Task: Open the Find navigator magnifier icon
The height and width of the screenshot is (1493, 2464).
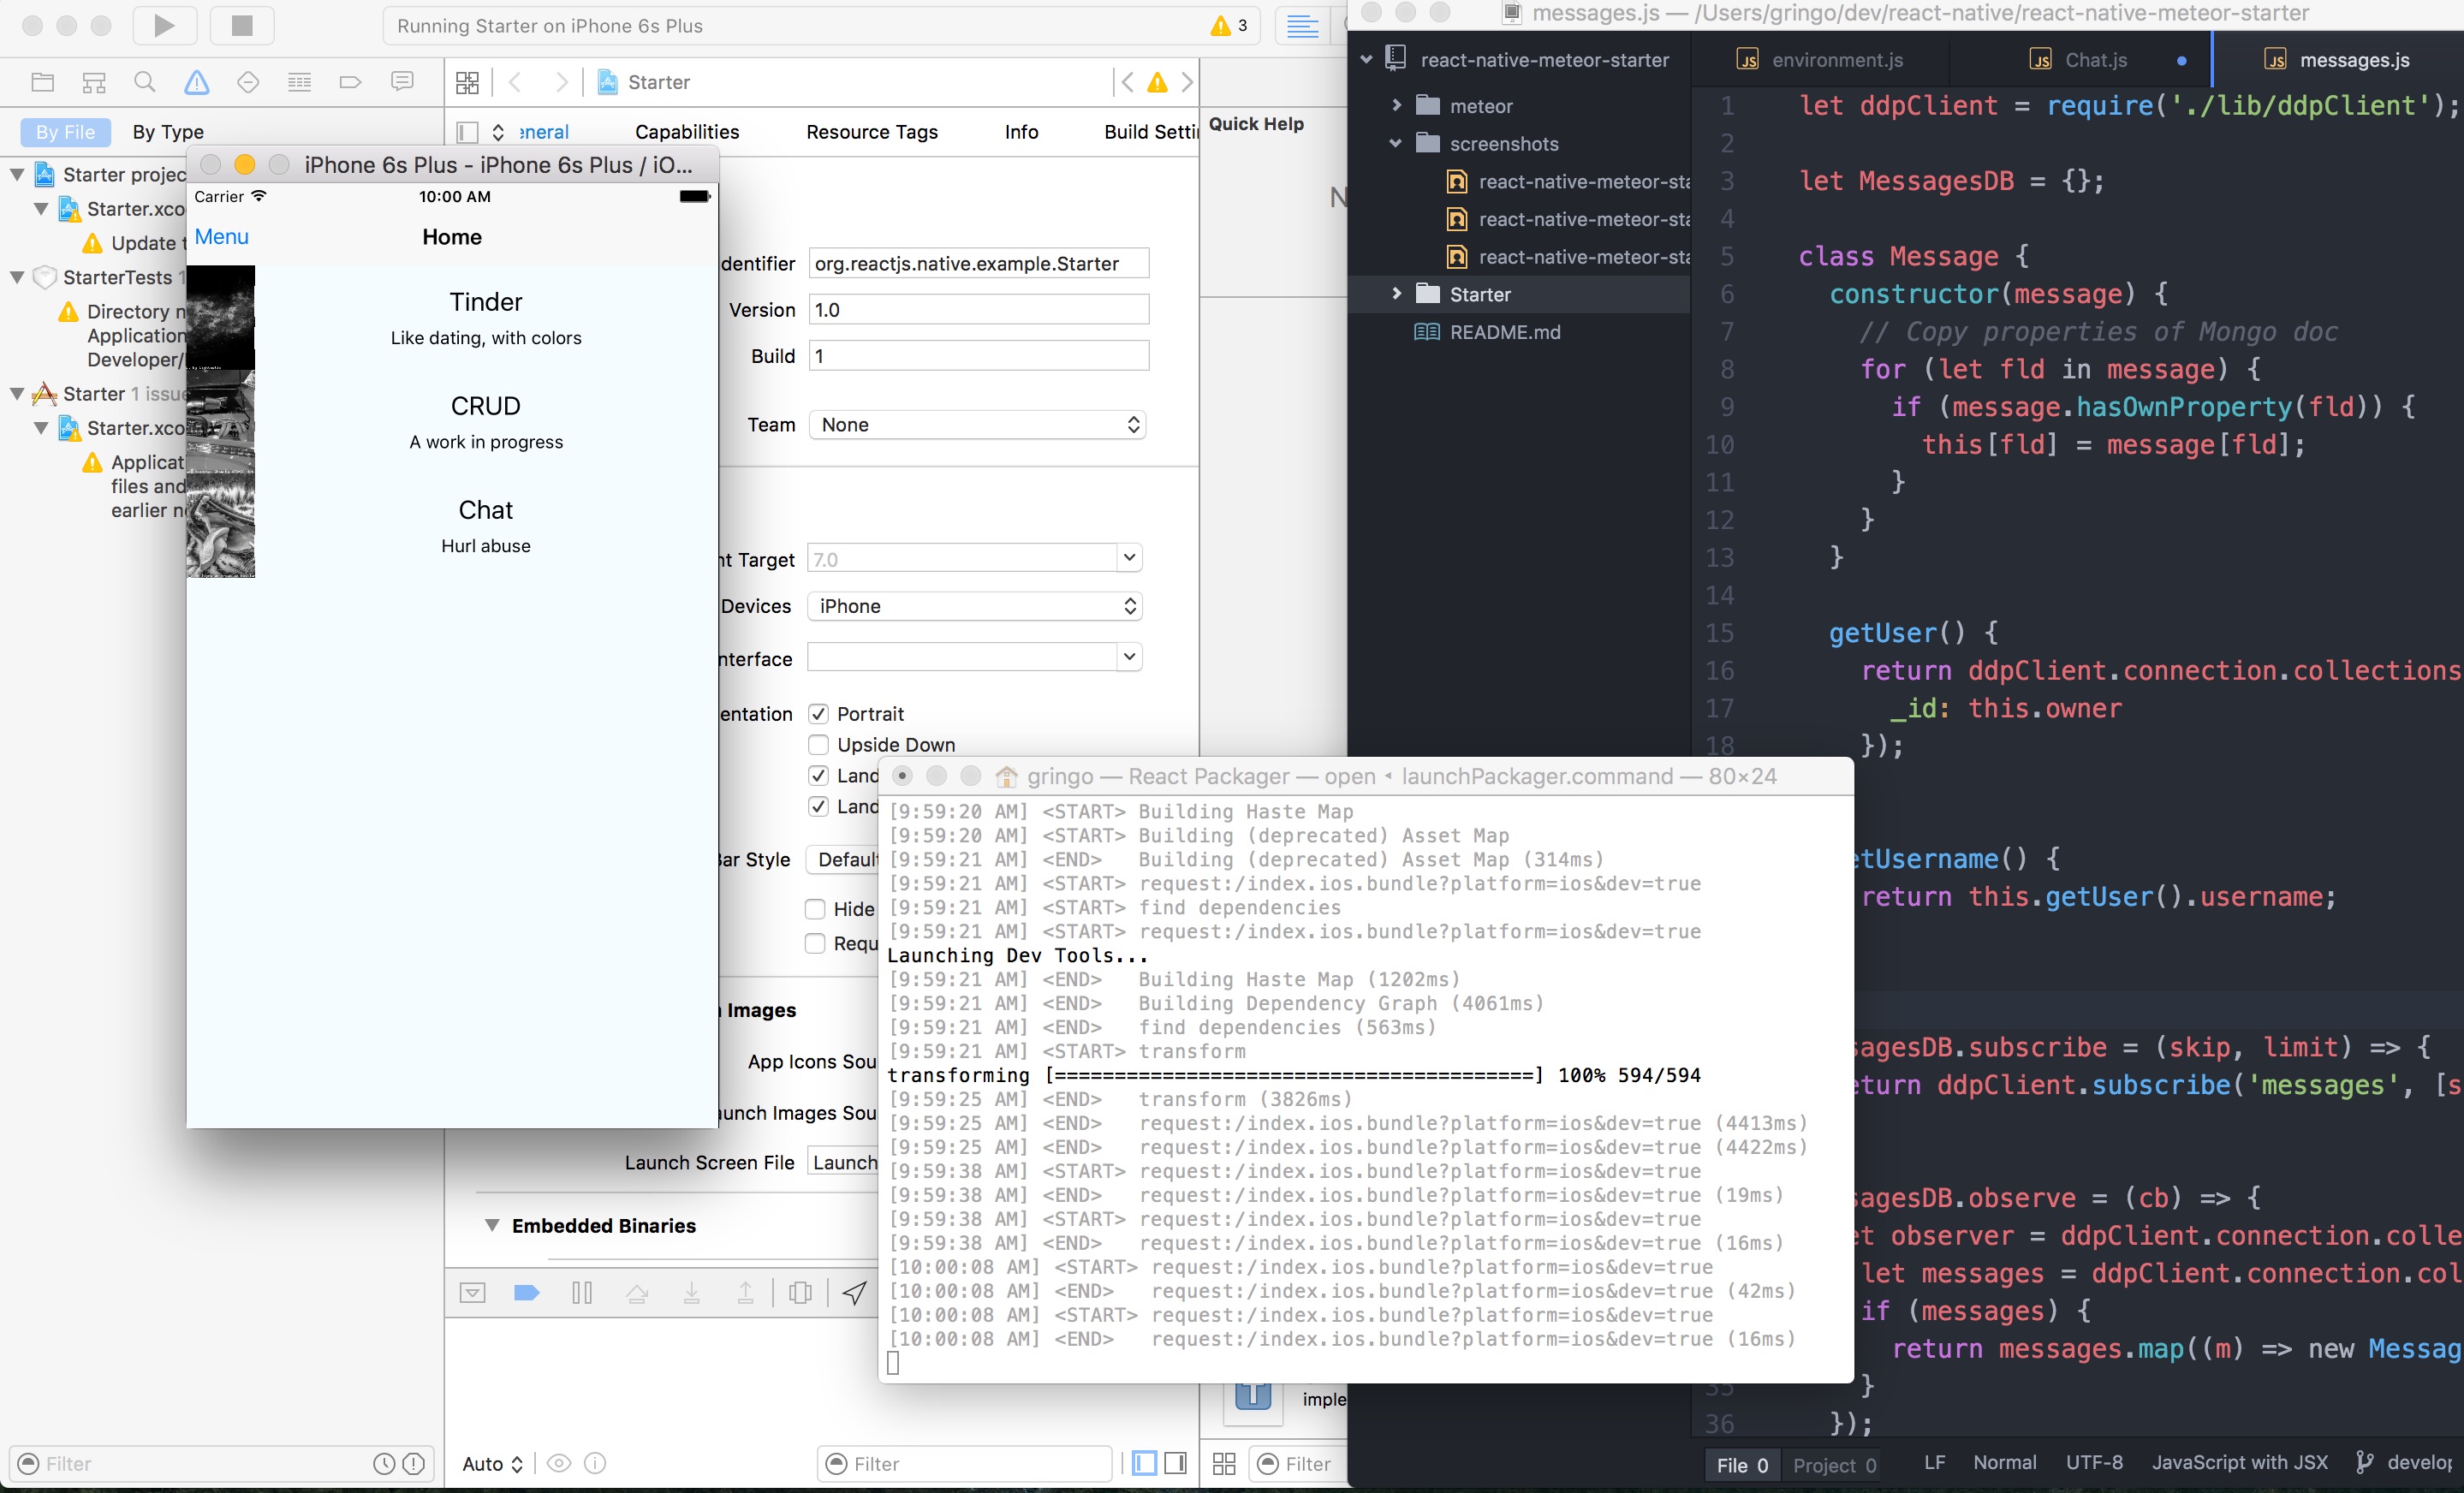Action: pyautogui.click(x=145, y=82)
